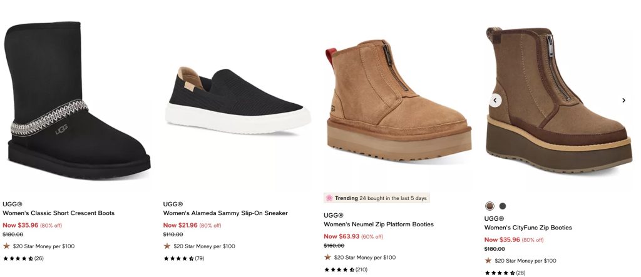Click the Star Money star icon under Sammy Sneaker
This screenshot has height=277, width=641.
click(x=167, y=246)
